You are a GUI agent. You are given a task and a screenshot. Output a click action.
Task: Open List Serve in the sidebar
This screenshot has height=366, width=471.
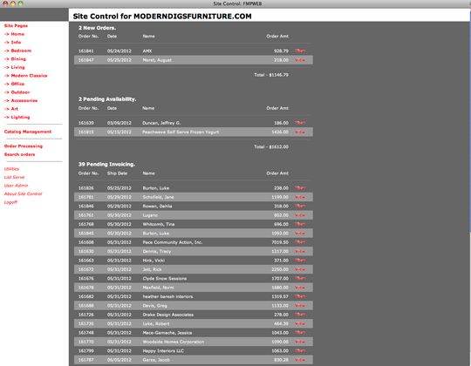coord(15,177)
